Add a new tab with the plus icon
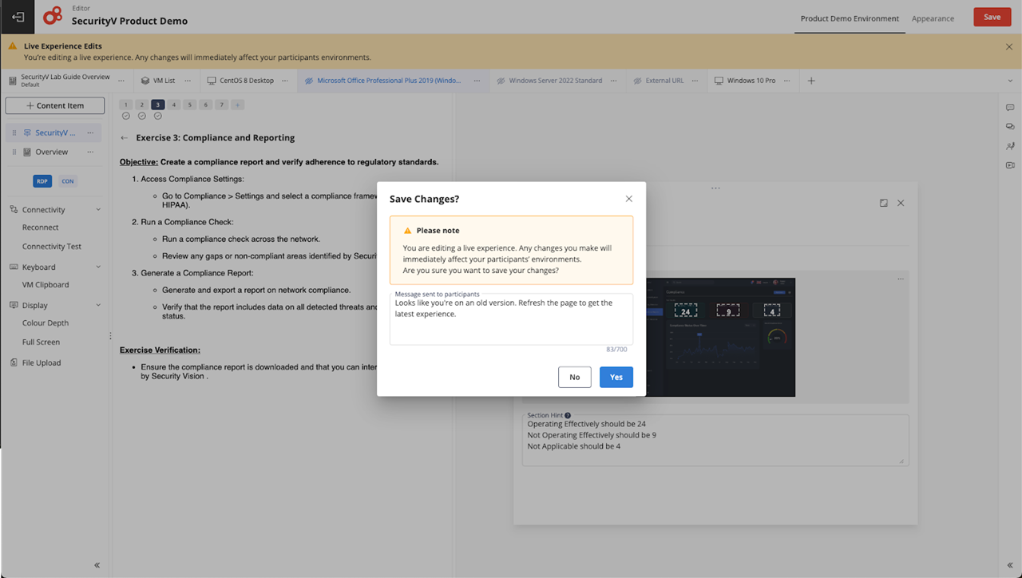Viewport: 1022px width, 578px height. (x=811, y=81)
